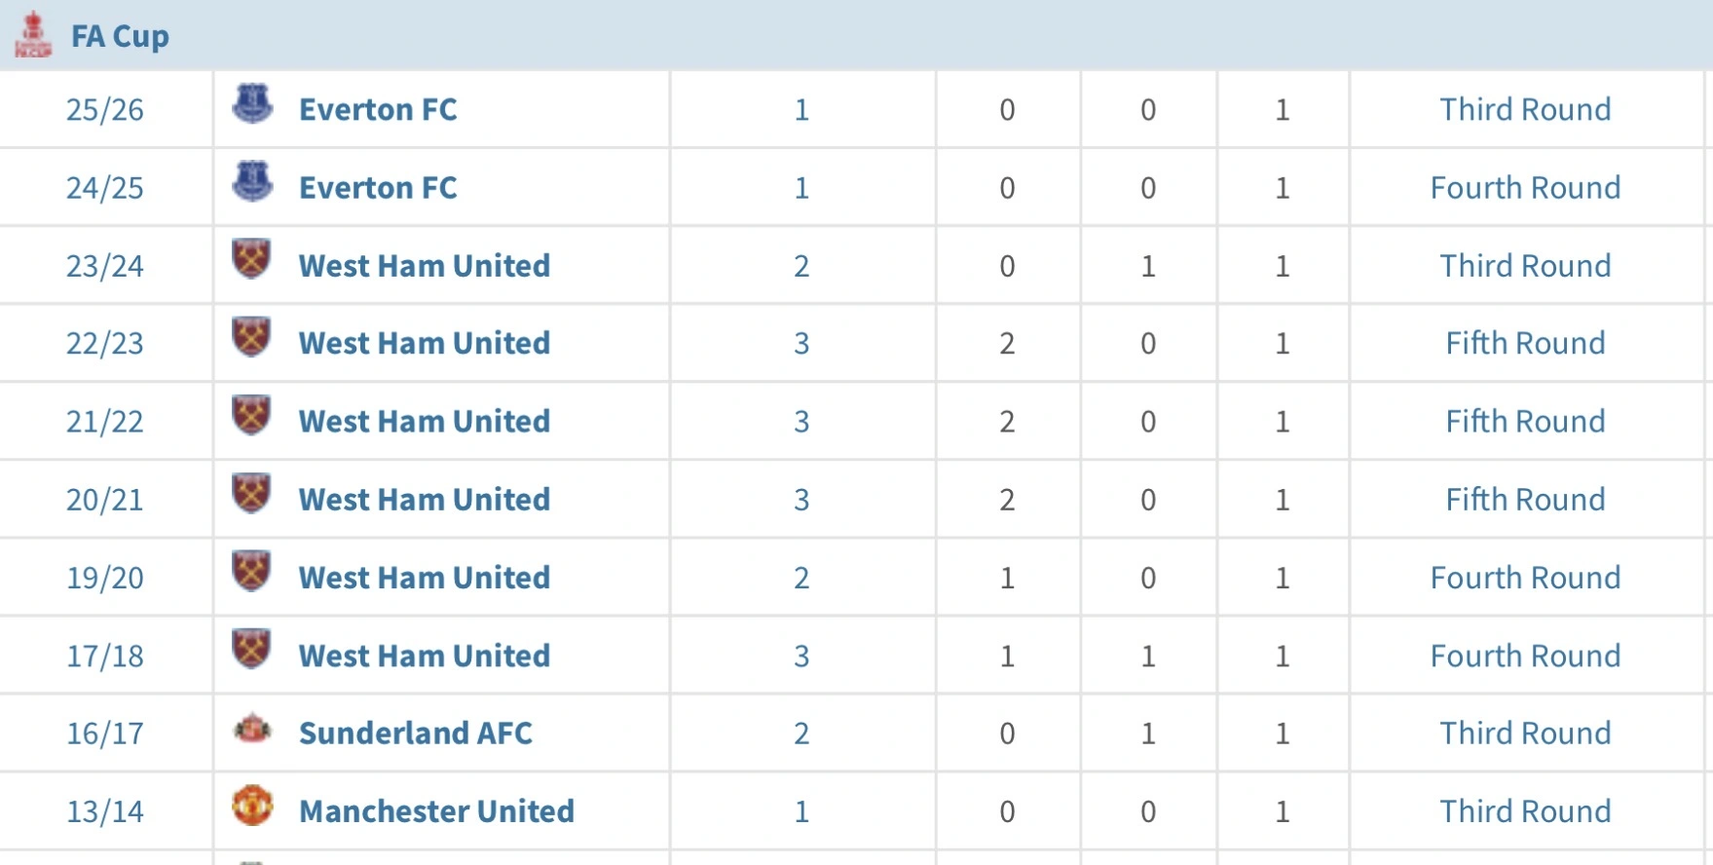Click Fourth Round link in 17/18 row
Image resolution: width=1713 pixels, height=865 pixels.
point(1525,655)
